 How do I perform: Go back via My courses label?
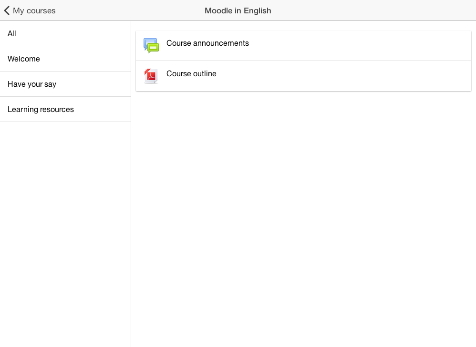point(34,10)
